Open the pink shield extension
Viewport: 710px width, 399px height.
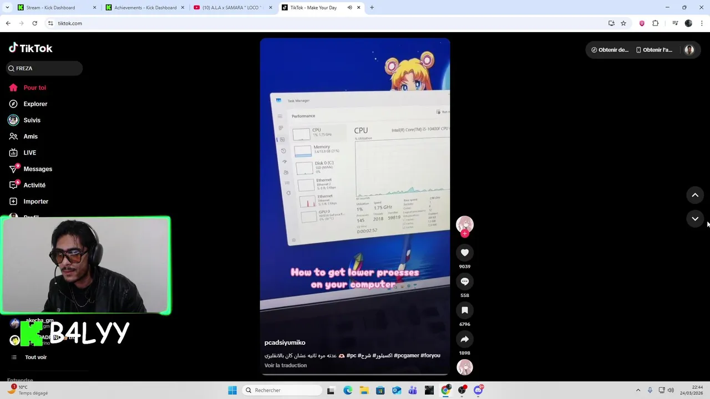[x=642, y=23]
